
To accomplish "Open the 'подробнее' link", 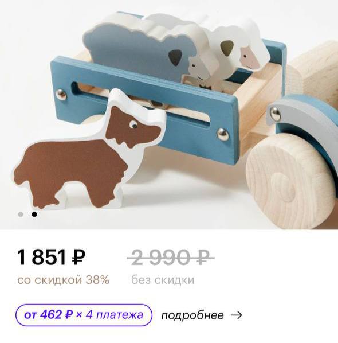I will click(192, 315).
